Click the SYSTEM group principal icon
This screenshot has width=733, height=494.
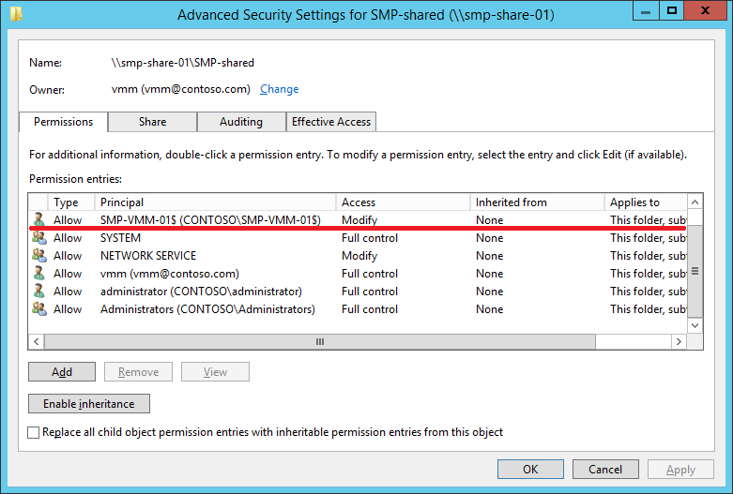point(38,238)
